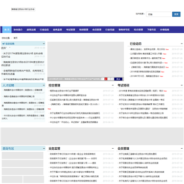184x184 pixels.
Task: Collapse the 行业动态 section minus icon
Action: (x=182, y=44)
